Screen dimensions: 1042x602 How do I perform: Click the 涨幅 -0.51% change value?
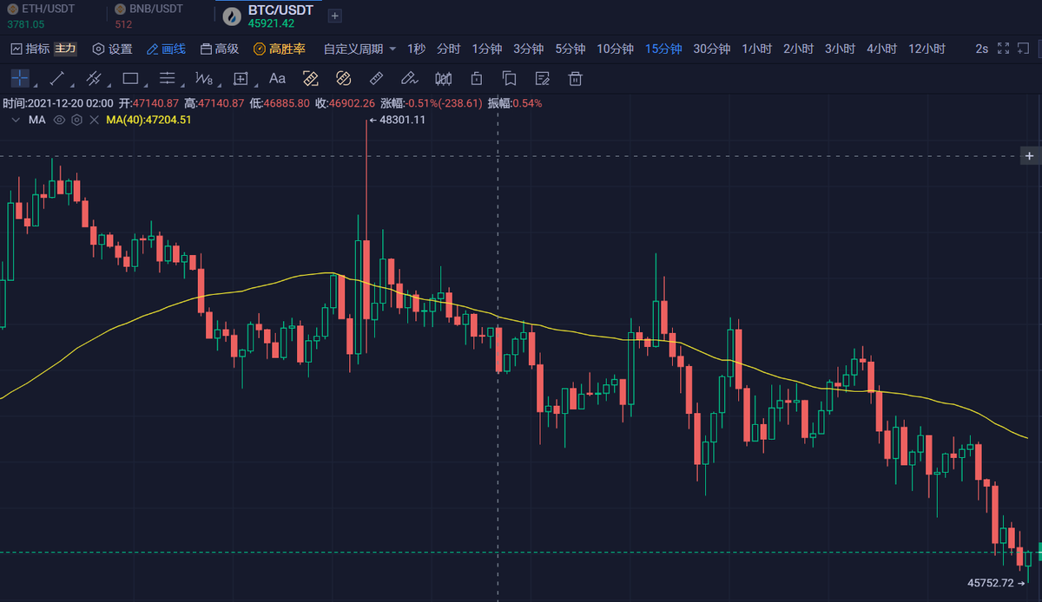(432, 103)
